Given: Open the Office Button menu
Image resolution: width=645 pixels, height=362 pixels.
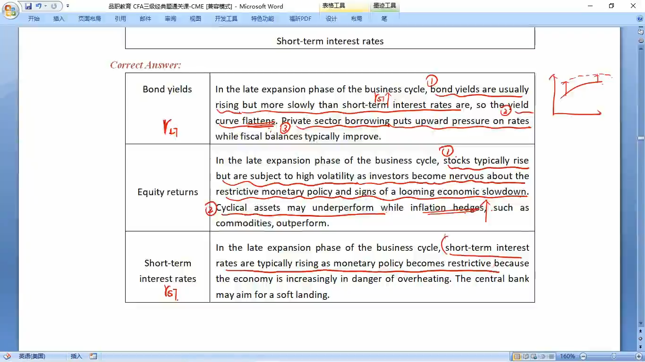Looking at the screenshot, I should pyautogui.click(x=10, y=9).
